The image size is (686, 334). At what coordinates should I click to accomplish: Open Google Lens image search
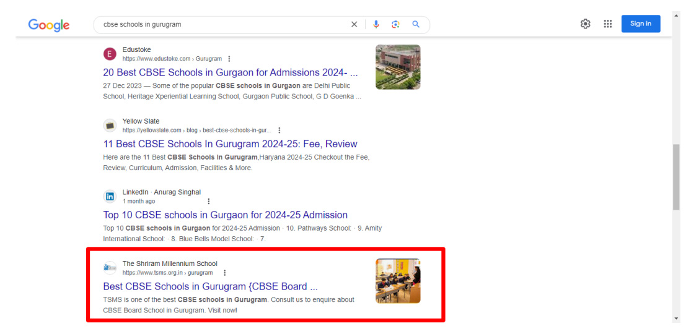395,24
